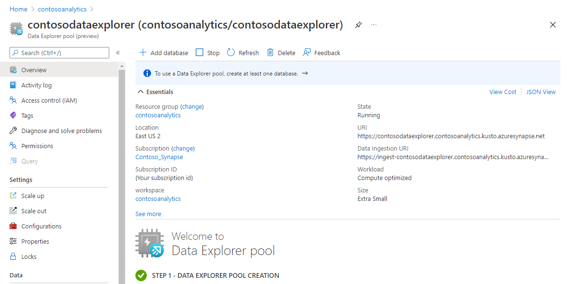Switch to JSON View
This screenshot has height=284, width=570.
pos(541,91)
